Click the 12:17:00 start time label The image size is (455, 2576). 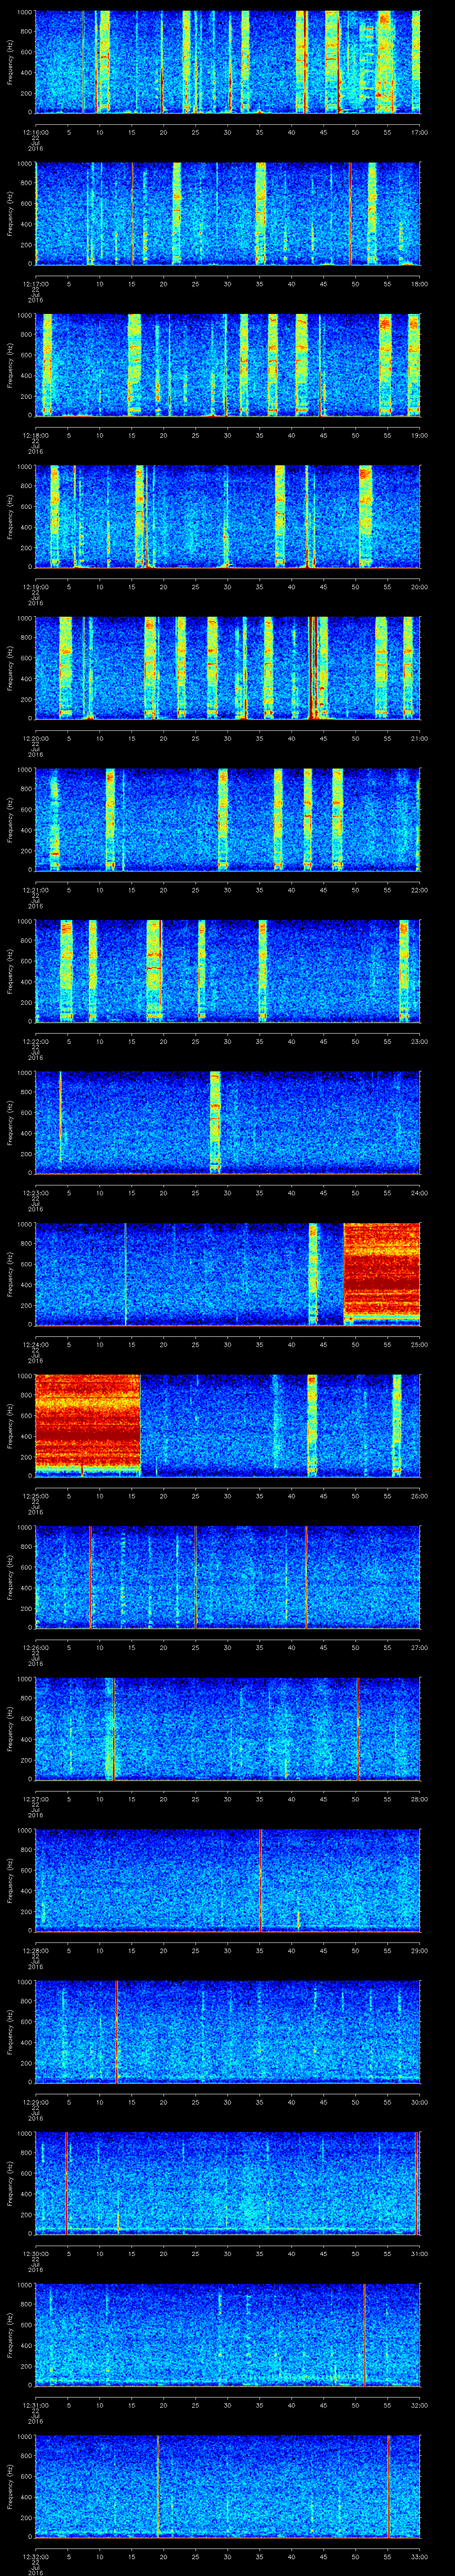tap(35, 284)
